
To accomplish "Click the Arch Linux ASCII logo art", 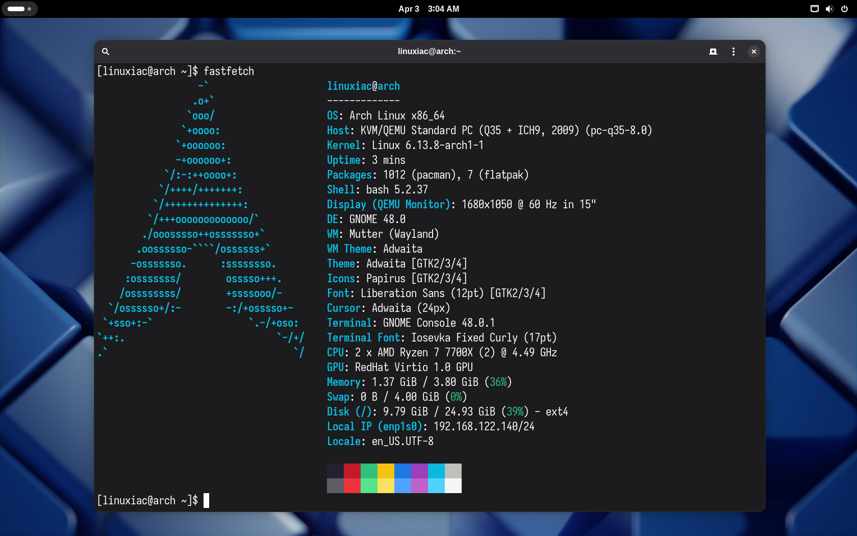I will 201,220.
